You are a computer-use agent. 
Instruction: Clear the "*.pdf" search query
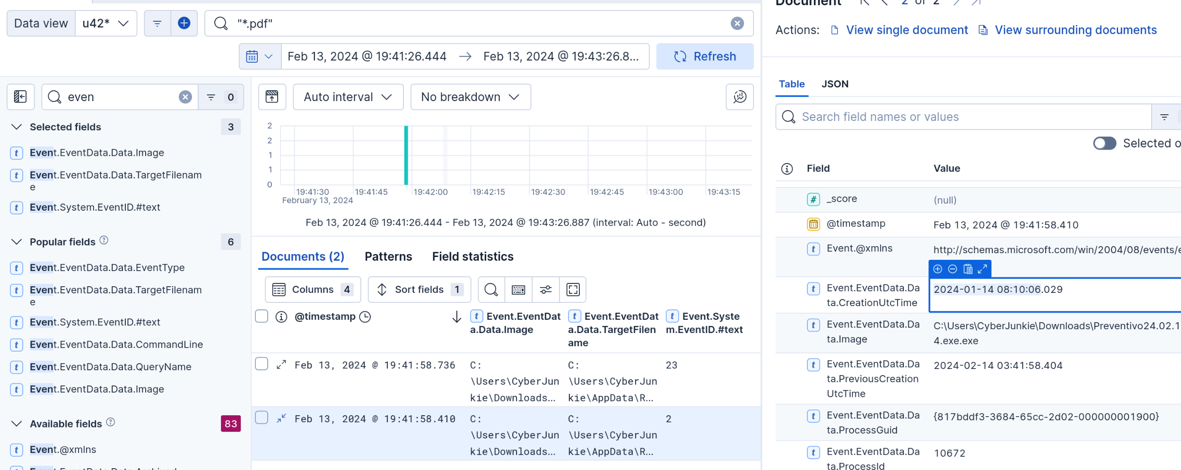(737, 23)
